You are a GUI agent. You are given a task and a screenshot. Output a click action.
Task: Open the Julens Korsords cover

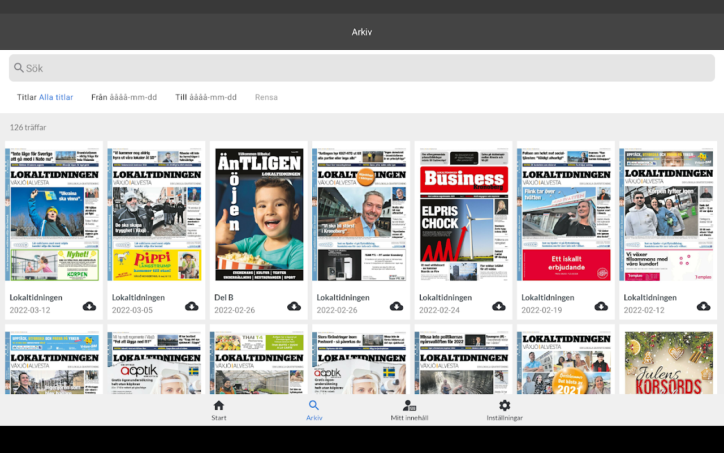(x=668, y=362)
